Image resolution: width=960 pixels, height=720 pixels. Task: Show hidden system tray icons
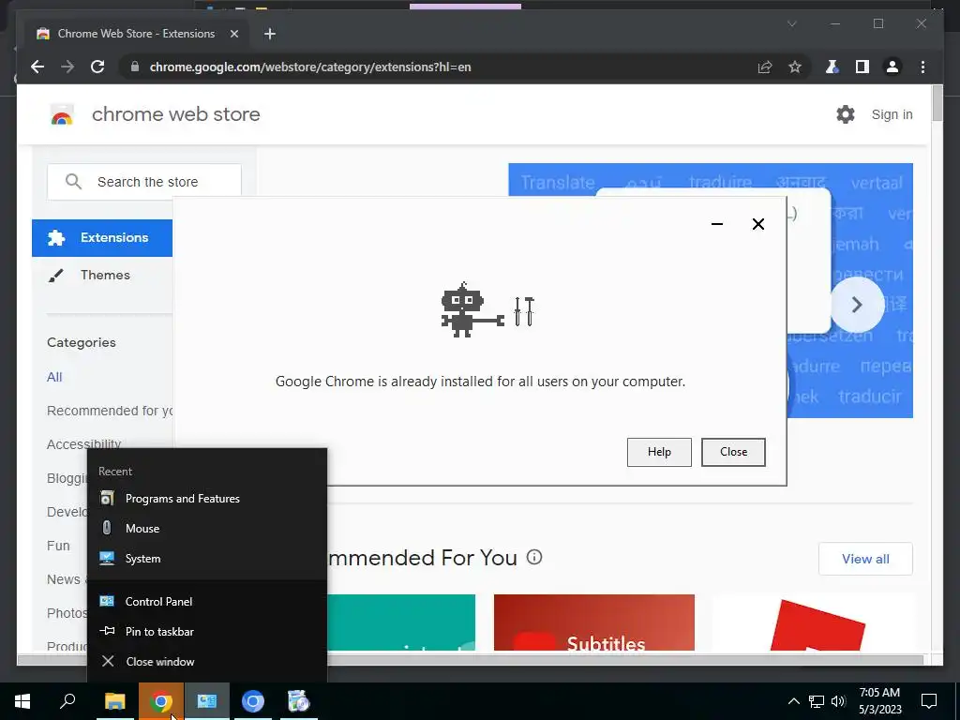coord(793,701)
